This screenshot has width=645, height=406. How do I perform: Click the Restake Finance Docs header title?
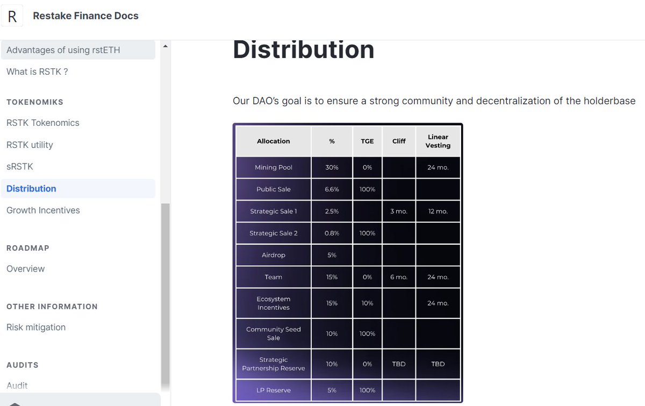point(85,16)
